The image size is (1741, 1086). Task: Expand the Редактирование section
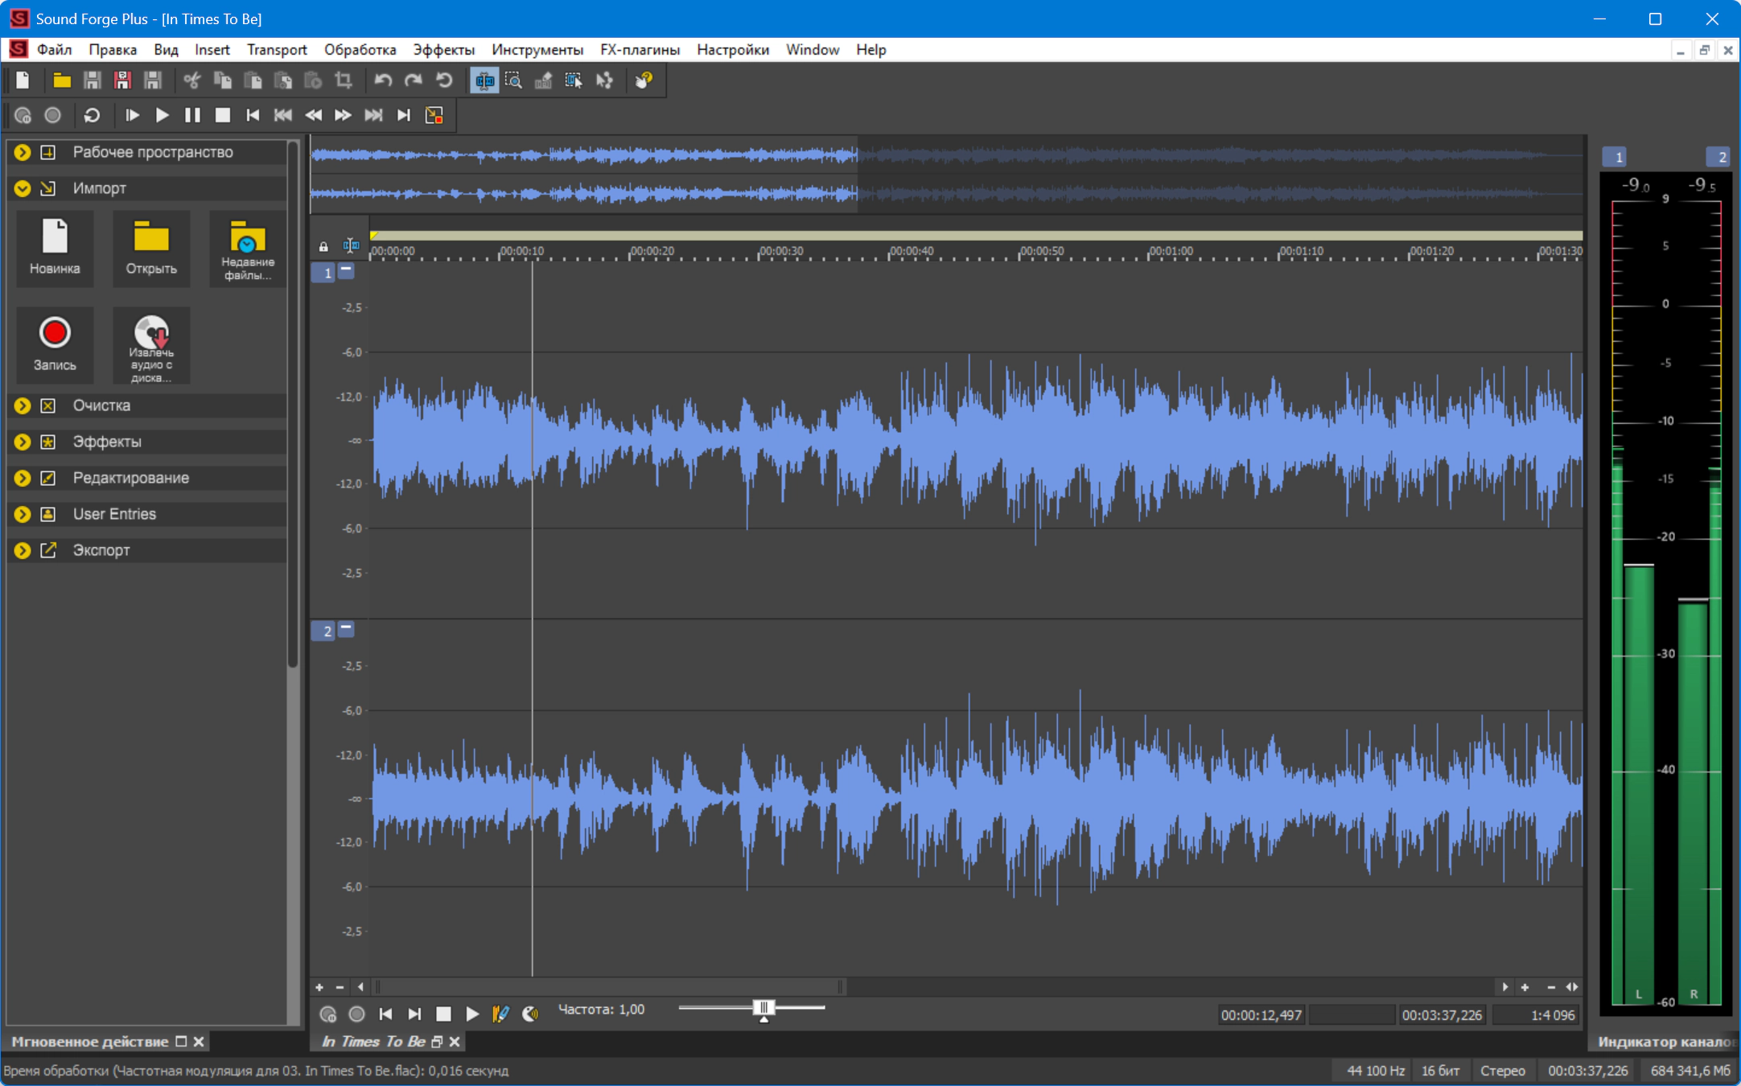[23, 478]
